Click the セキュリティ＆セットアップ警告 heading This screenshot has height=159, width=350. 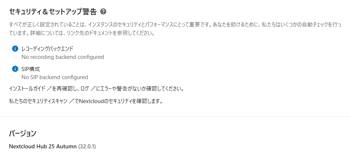(53, 12)
